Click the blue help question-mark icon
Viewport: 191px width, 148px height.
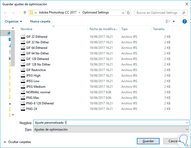tap(185, 21)
